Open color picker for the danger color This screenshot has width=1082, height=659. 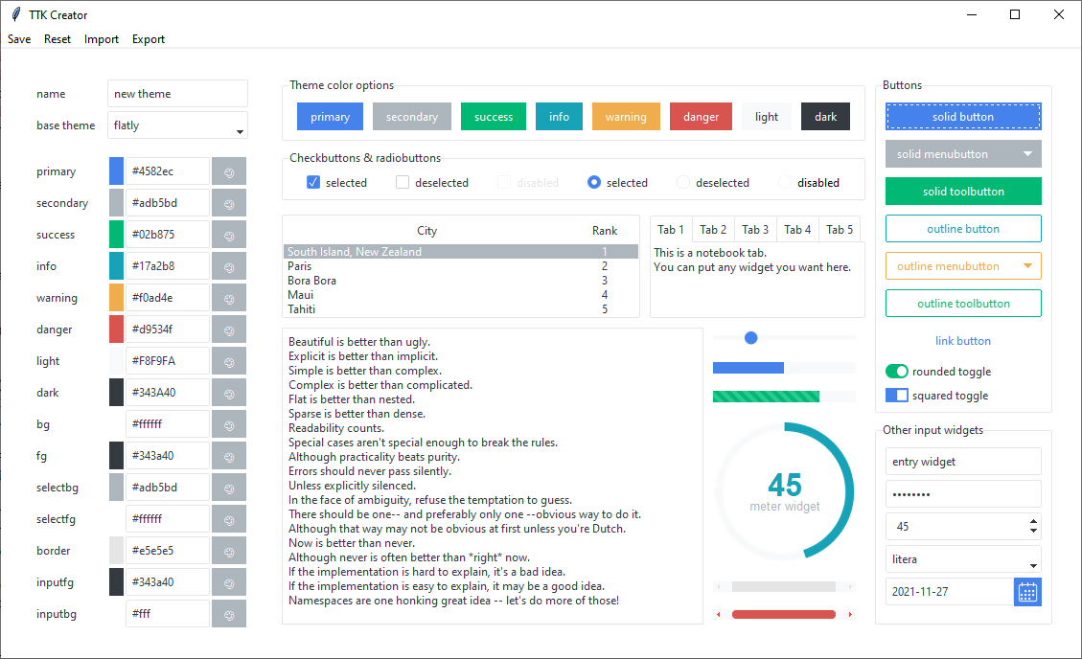(229, 329)
